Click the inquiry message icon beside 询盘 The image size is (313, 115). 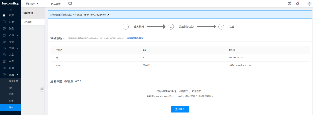pos(4,28)
